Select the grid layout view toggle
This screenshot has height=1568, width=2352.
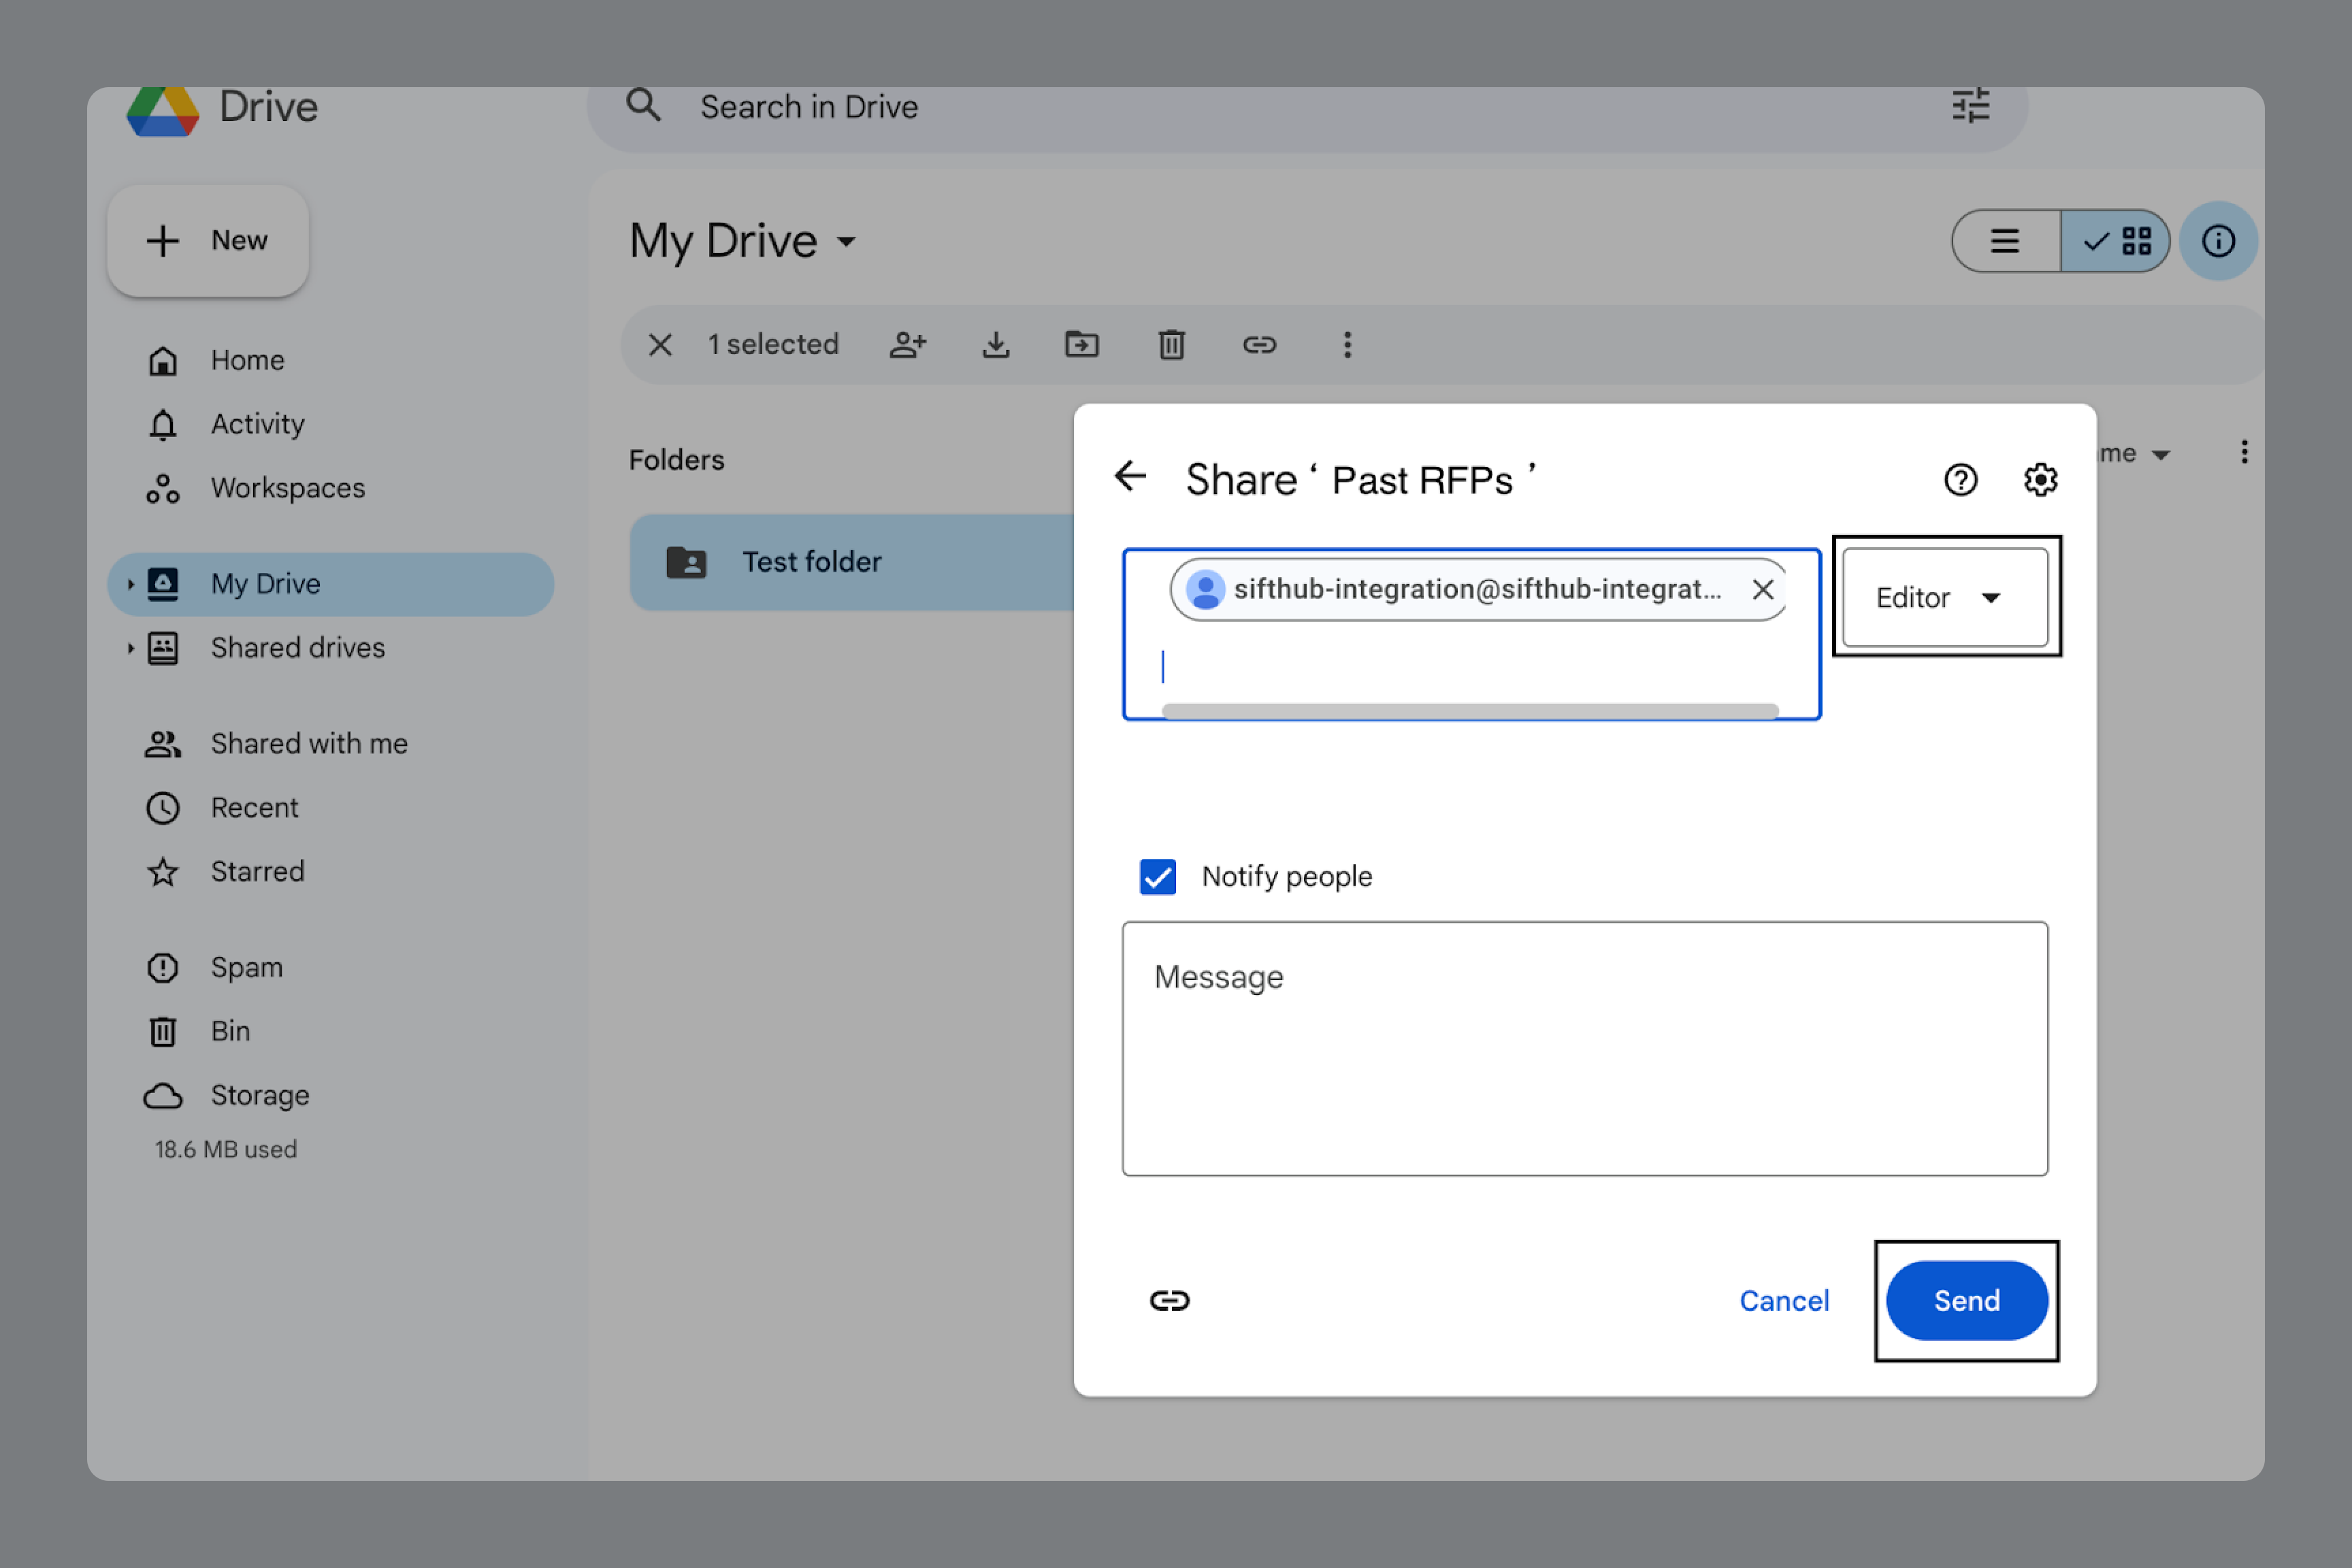tap(2116, 241)
